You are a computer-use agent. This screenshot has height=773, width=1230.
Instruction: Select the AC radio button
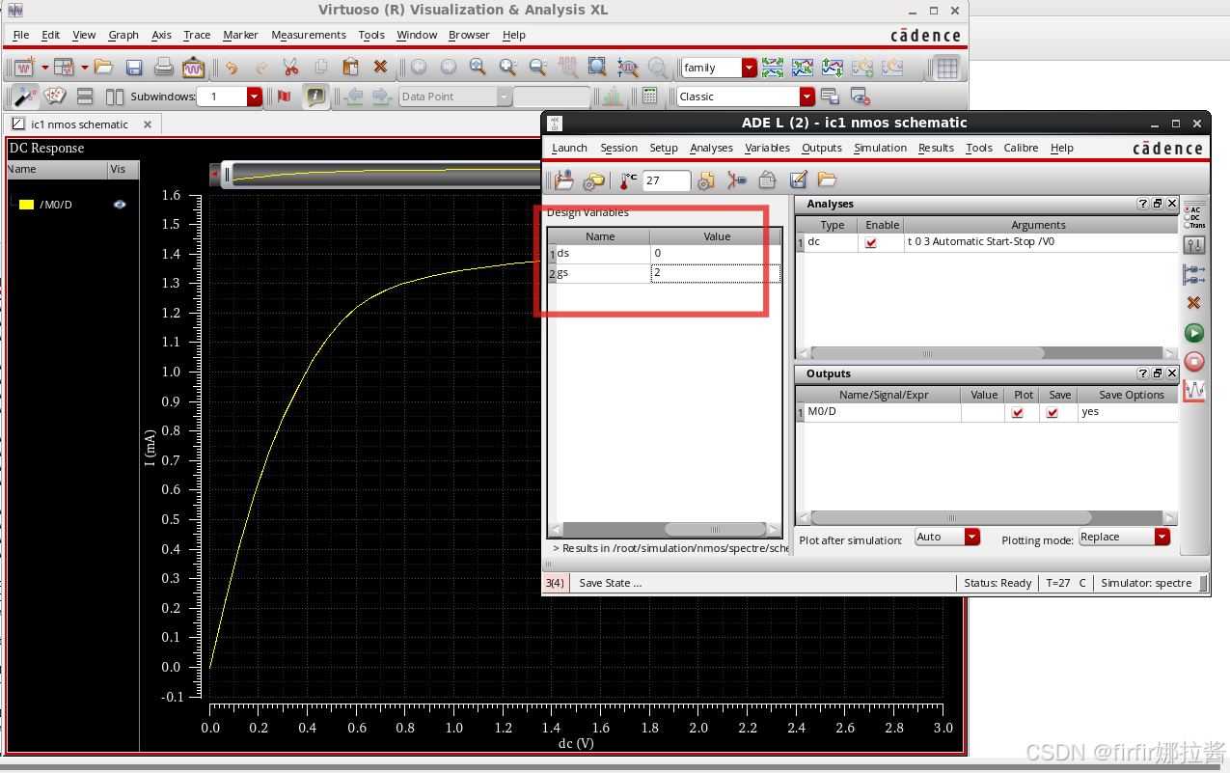pyautogui.click(x=1188, y=209)
